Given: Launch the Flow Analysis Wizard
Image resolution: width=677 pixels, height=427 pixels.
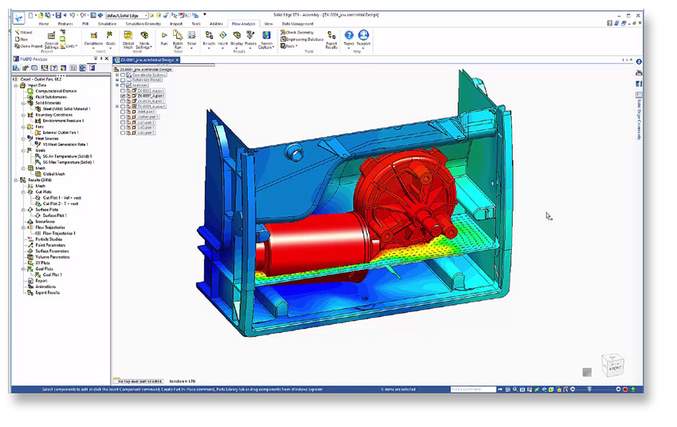Looking at the screenshot, I should point(24,33).
